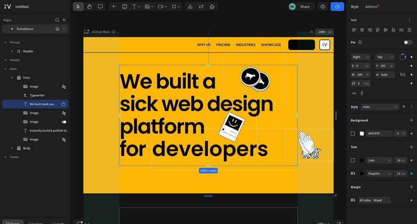This screenshot has width=417, height=224.
Task: Add a new page with plus icon
Action: [64, 20]
